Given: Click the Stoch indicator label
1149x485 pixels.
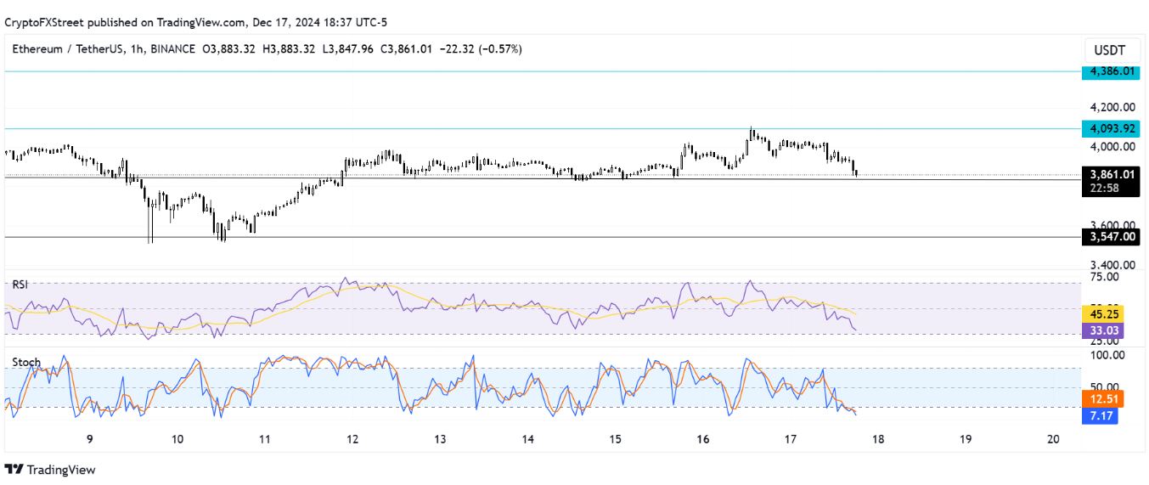Looking at the screenshot, I should click(25, 362).
